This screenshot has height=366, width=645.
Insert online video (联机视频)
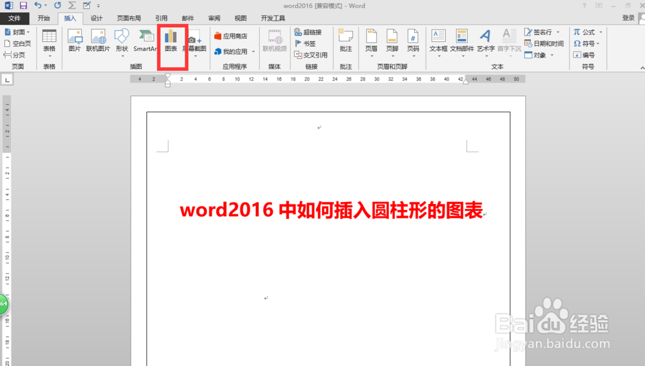click(x=274, y=41)
